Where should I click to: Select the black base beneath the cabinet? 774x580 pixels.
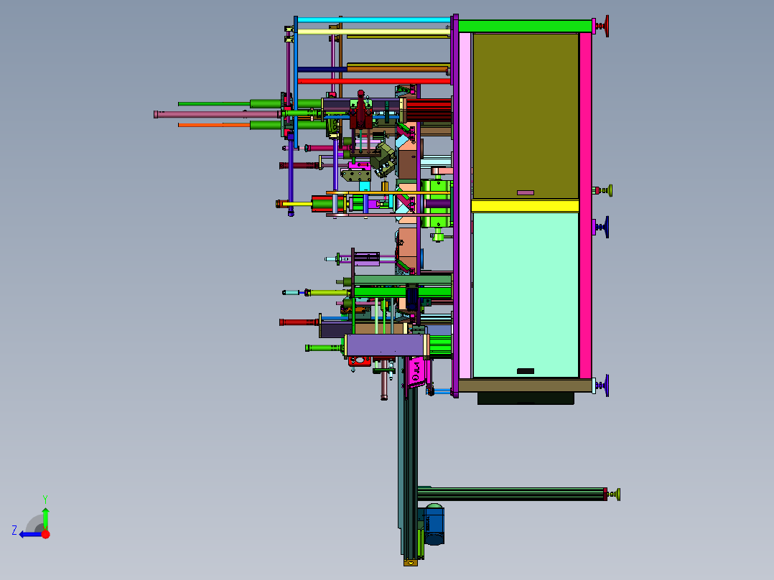tap(526, 398)
